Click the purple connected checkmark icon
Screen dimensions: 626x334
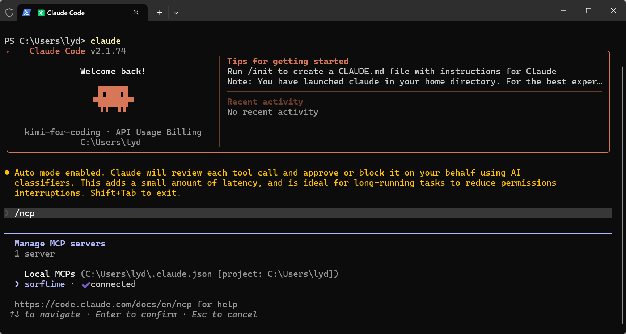(x=86, y=285)
